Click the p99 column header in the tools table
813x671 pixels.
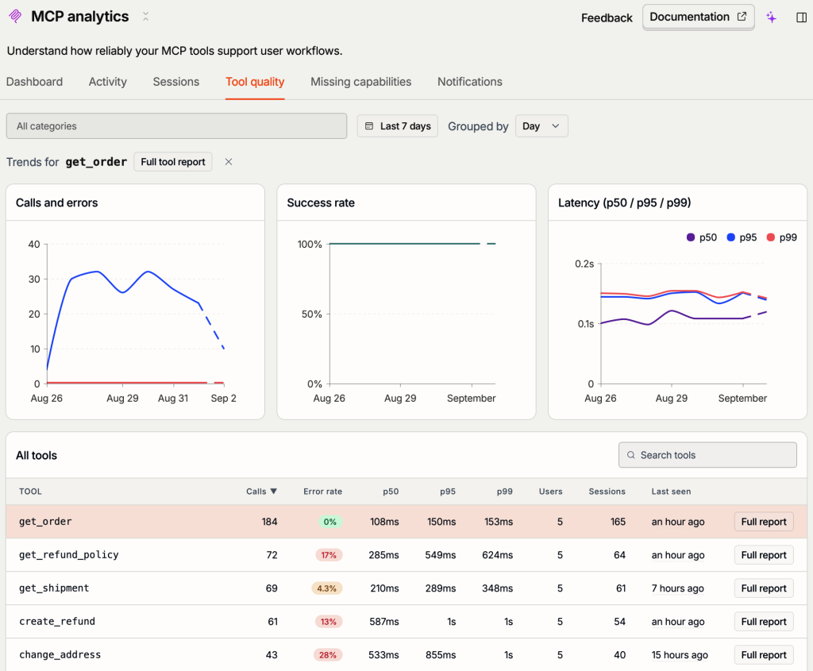coord(504,491)
